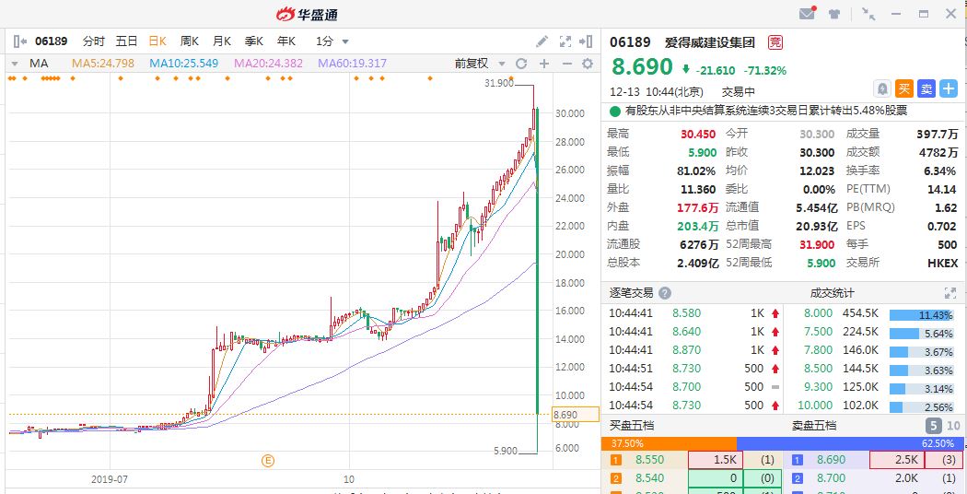Collapse the left panel using arrow icon
This screenshot has height=494, width=967.
(586, 41)
